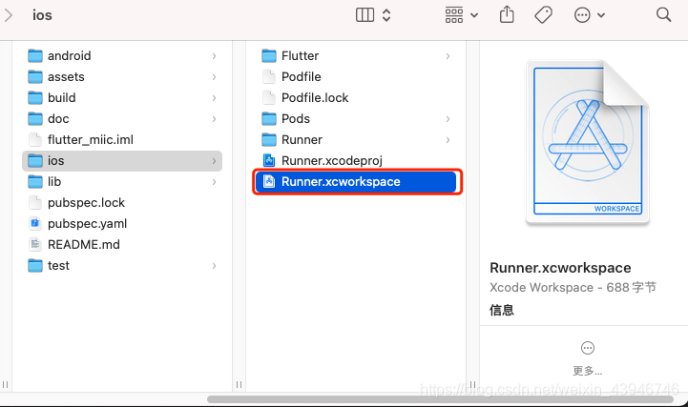Click the Runner.xcworkspace file icon
Viewport: 688px width, 407px height.
click(x=269, y=182)
